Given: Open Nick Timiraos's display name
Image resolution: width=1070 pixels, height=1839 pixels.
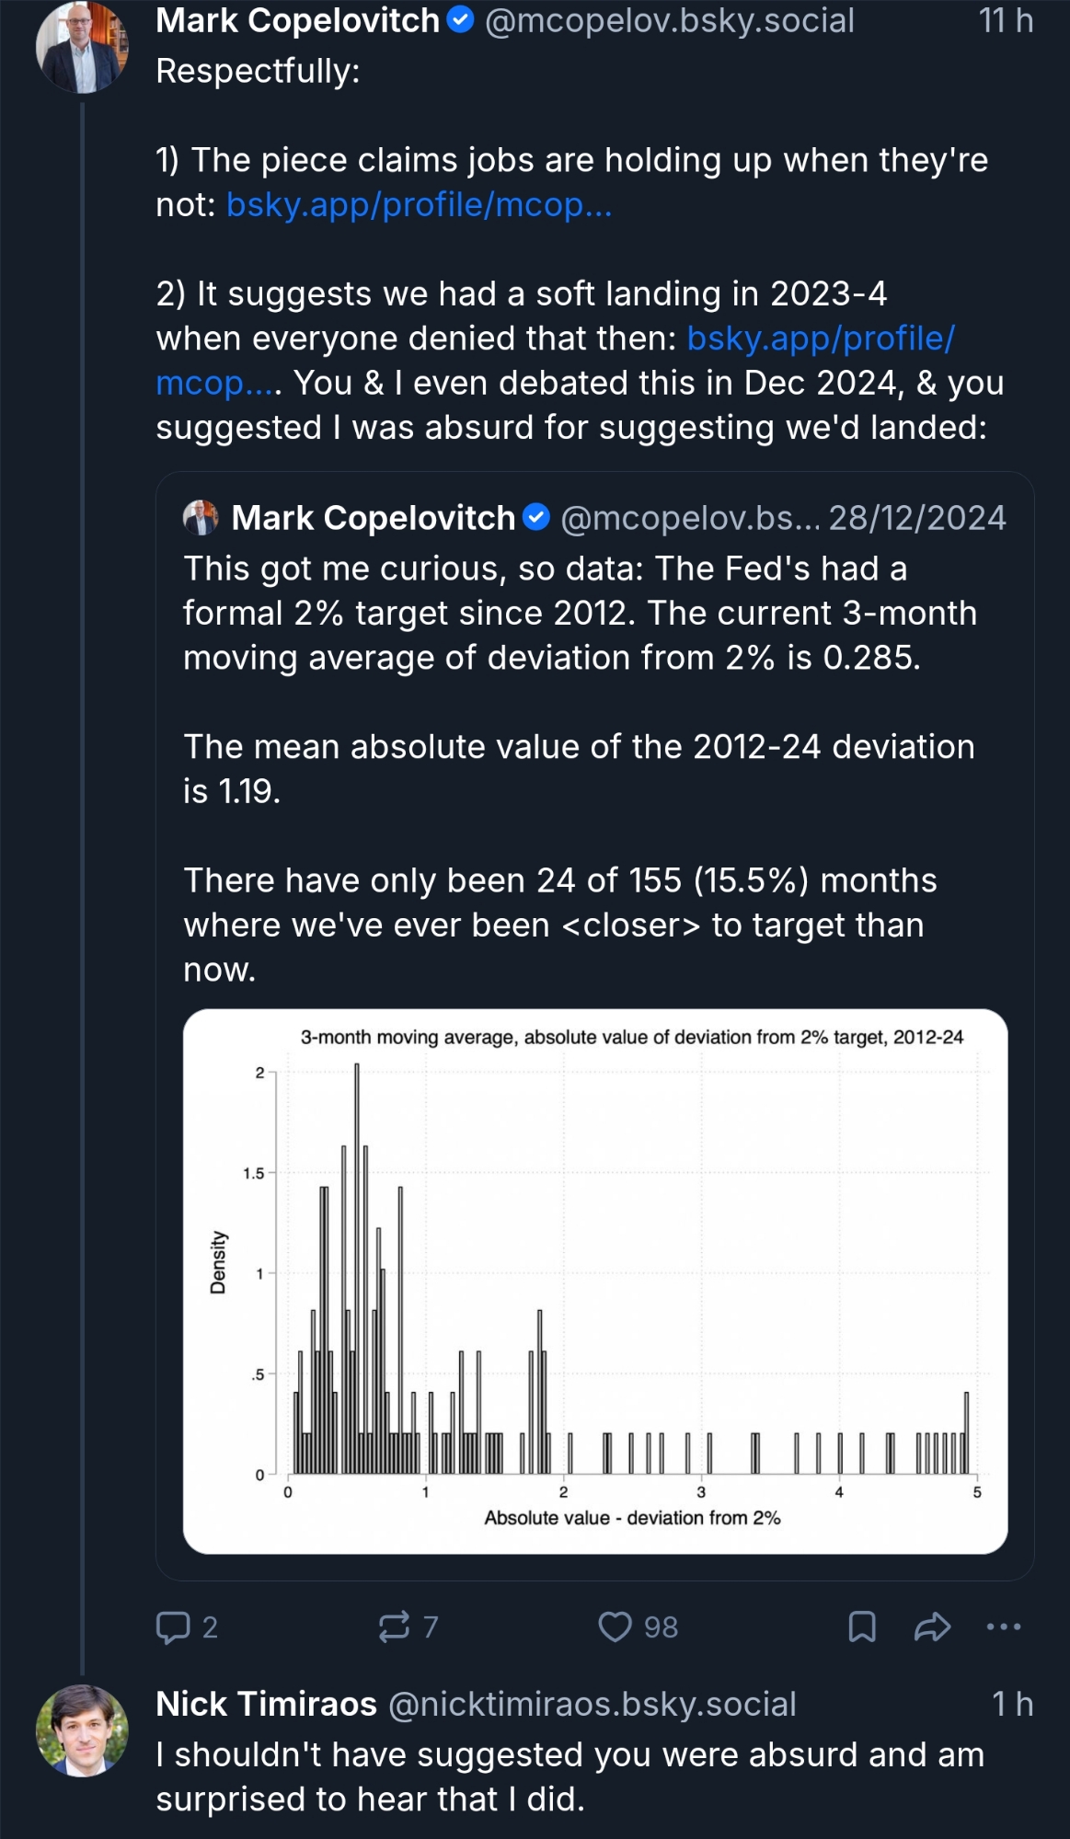Looking at the screenshot, I should pyautogui.click(x=266, y=1704).
